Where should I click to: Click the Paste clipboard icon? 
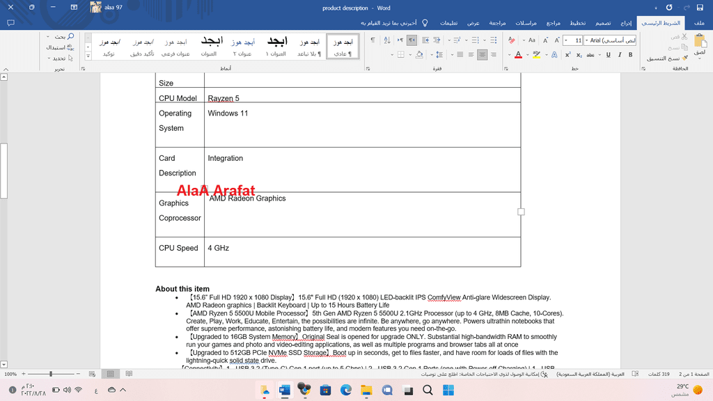[700, 42]
